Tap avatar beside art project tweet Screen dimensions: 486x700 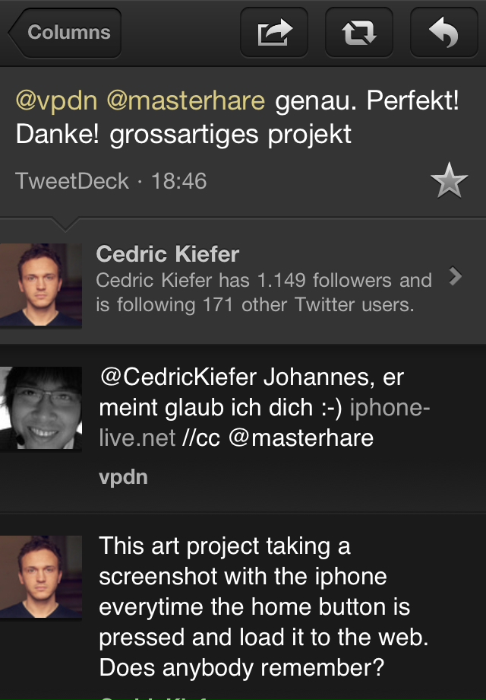click(41, 576)
